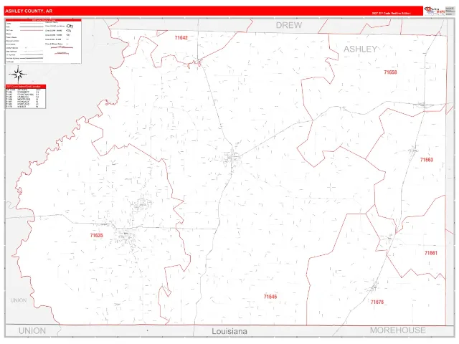Click the ASHLEY COUNTY, AR title text

[29, 11]
